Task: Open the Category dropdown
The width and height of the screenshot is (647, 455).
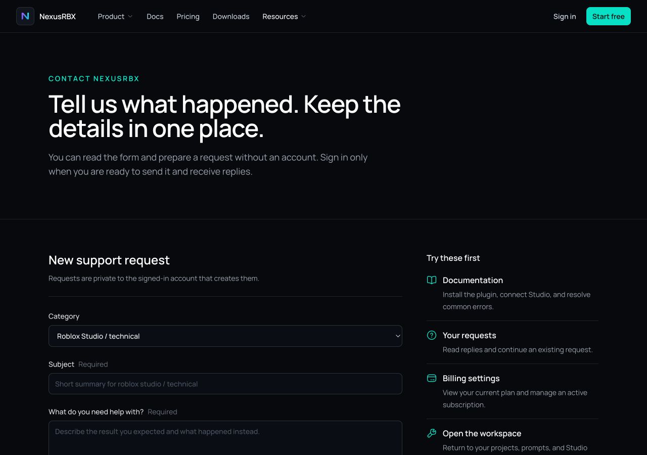Action: tap(225, 336)
